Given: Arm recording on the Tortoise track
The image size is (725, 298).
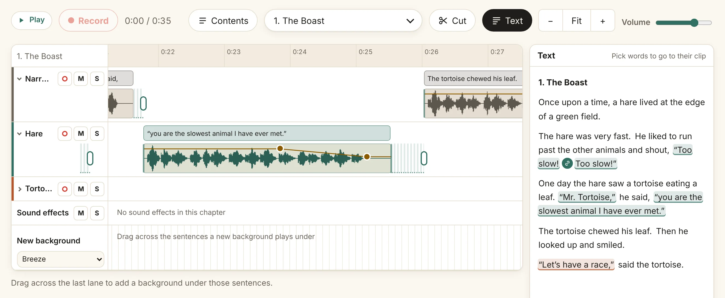Looking at the screenshot, I should [x=65, y=189].
